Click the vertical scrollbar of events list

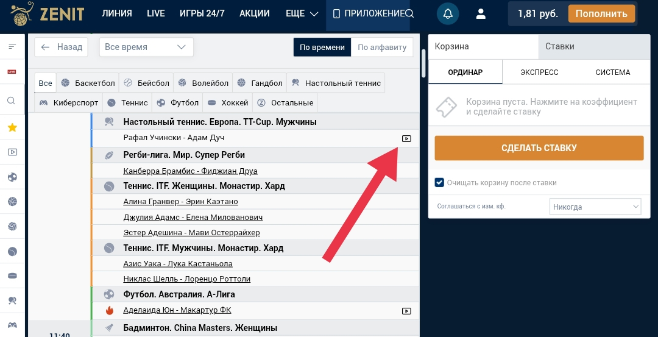point(423,64)
